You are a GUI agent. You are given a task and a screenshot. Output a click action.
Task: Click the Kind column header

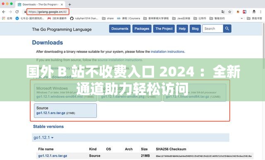(x=93, y=149)
